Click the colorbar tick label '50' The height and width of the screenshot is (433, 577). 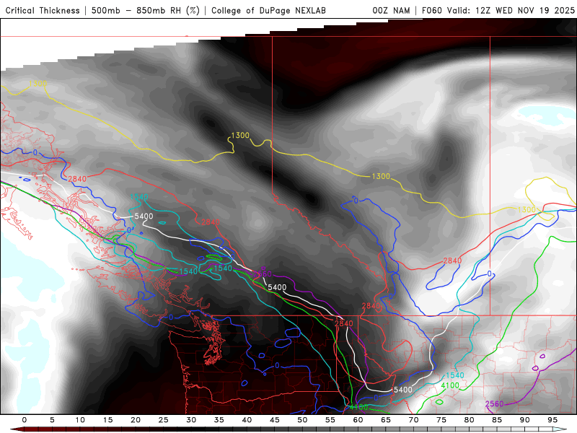(x=302, y=420)
